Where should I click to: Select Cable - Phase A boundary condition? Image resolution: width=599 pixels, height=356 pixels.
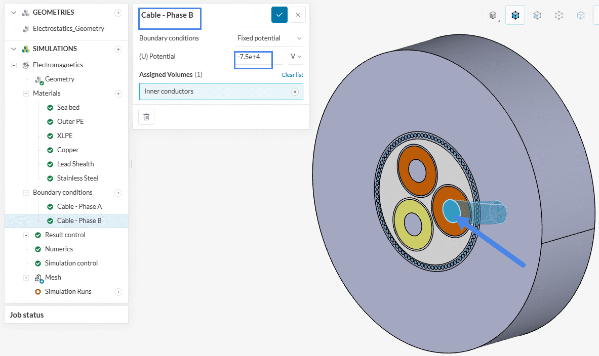(79, 207)
